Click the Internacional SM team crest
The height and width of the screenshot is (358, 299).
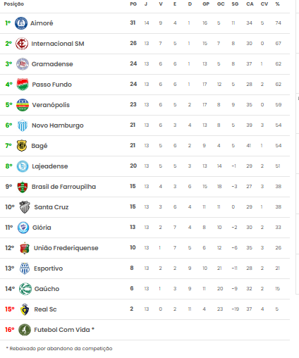(x=22, y=44)
